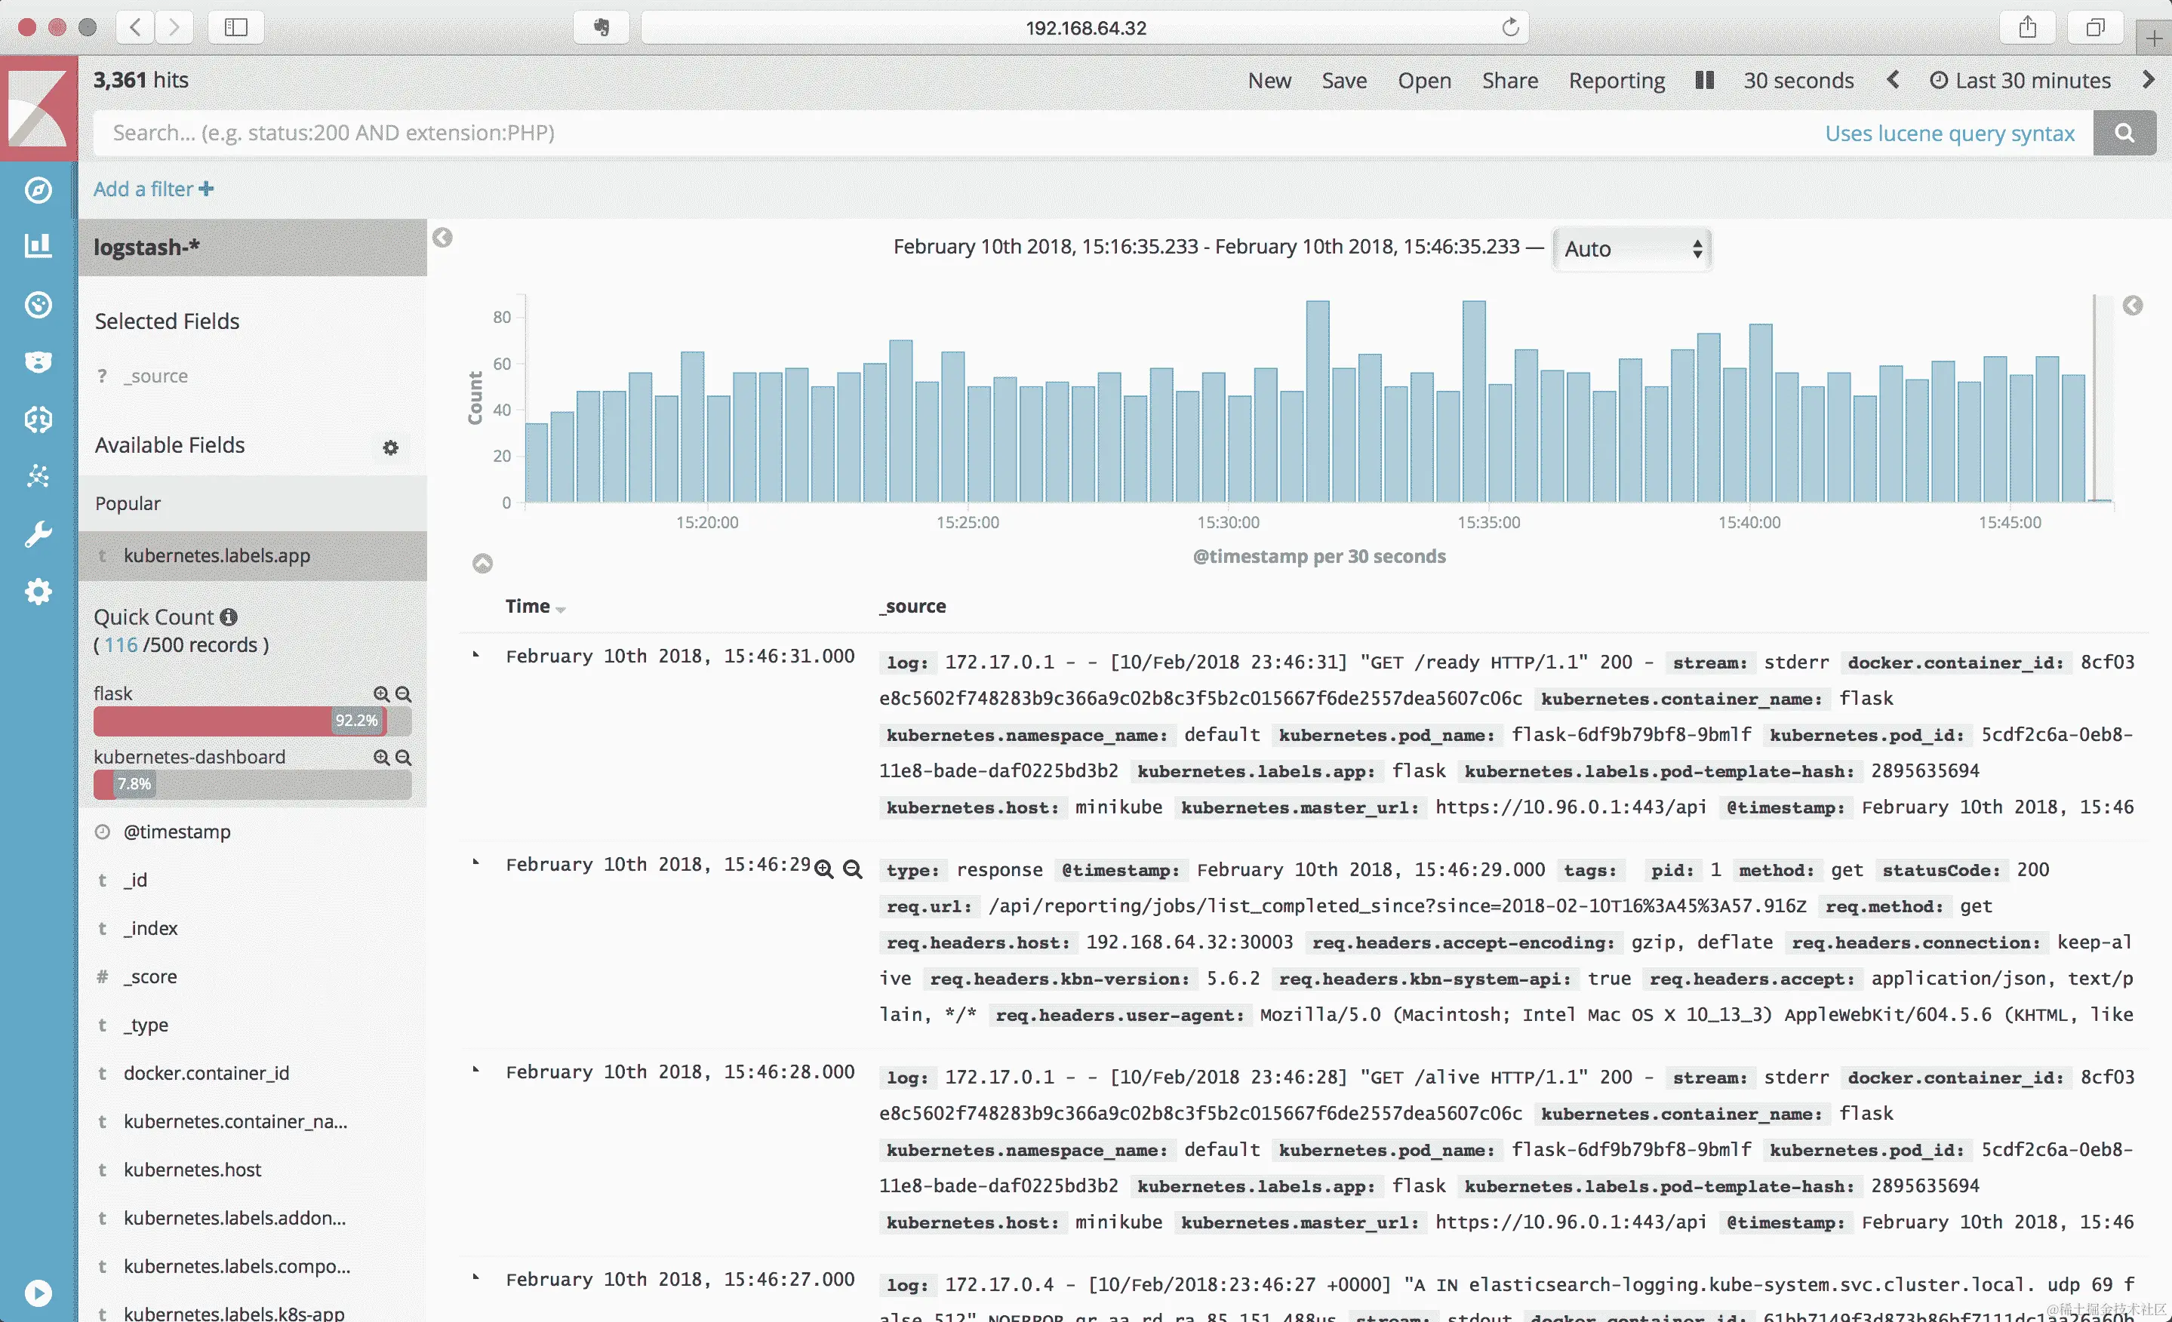Open the Auto interval dropdown

(x=1632, y=250)
